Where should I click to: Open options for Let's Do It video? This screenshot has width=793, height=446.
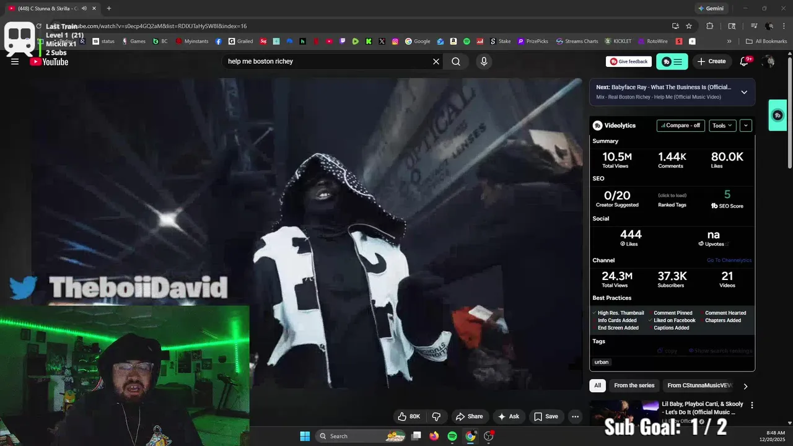[752, 405]
